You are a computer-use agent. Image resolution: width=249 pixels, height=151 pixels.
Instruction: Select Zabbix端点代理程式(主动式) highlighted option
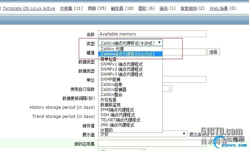pyautogui.click(x=130, y=54)
